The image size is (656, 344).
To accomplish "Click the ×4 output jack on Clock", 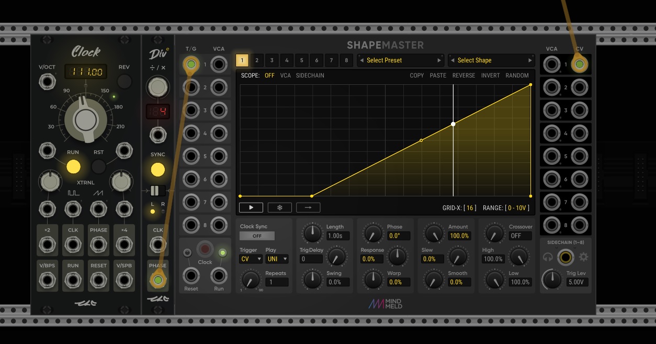I will (x=124, y=245).
